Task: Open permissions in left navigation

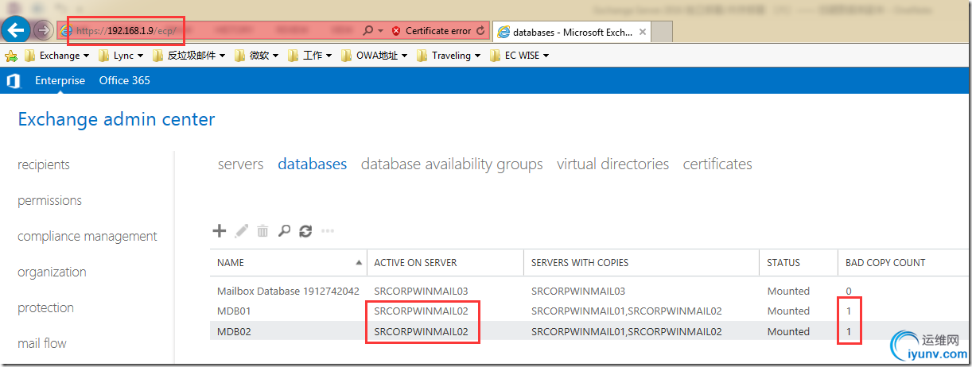Action: (49, 201)
